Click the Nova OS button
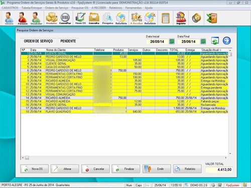 click(34, 169)
